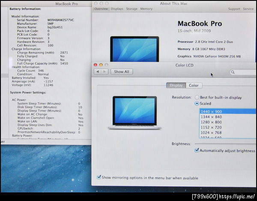
Task: Click the Battery Information heading
Action: (25, 9)
